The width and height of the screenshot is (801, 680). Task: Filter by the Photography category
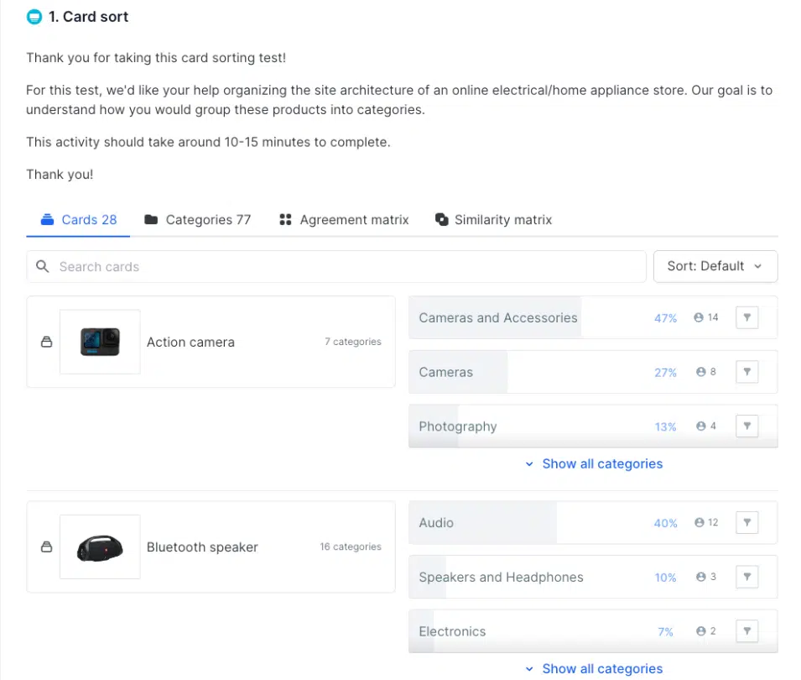coord(746,426)
